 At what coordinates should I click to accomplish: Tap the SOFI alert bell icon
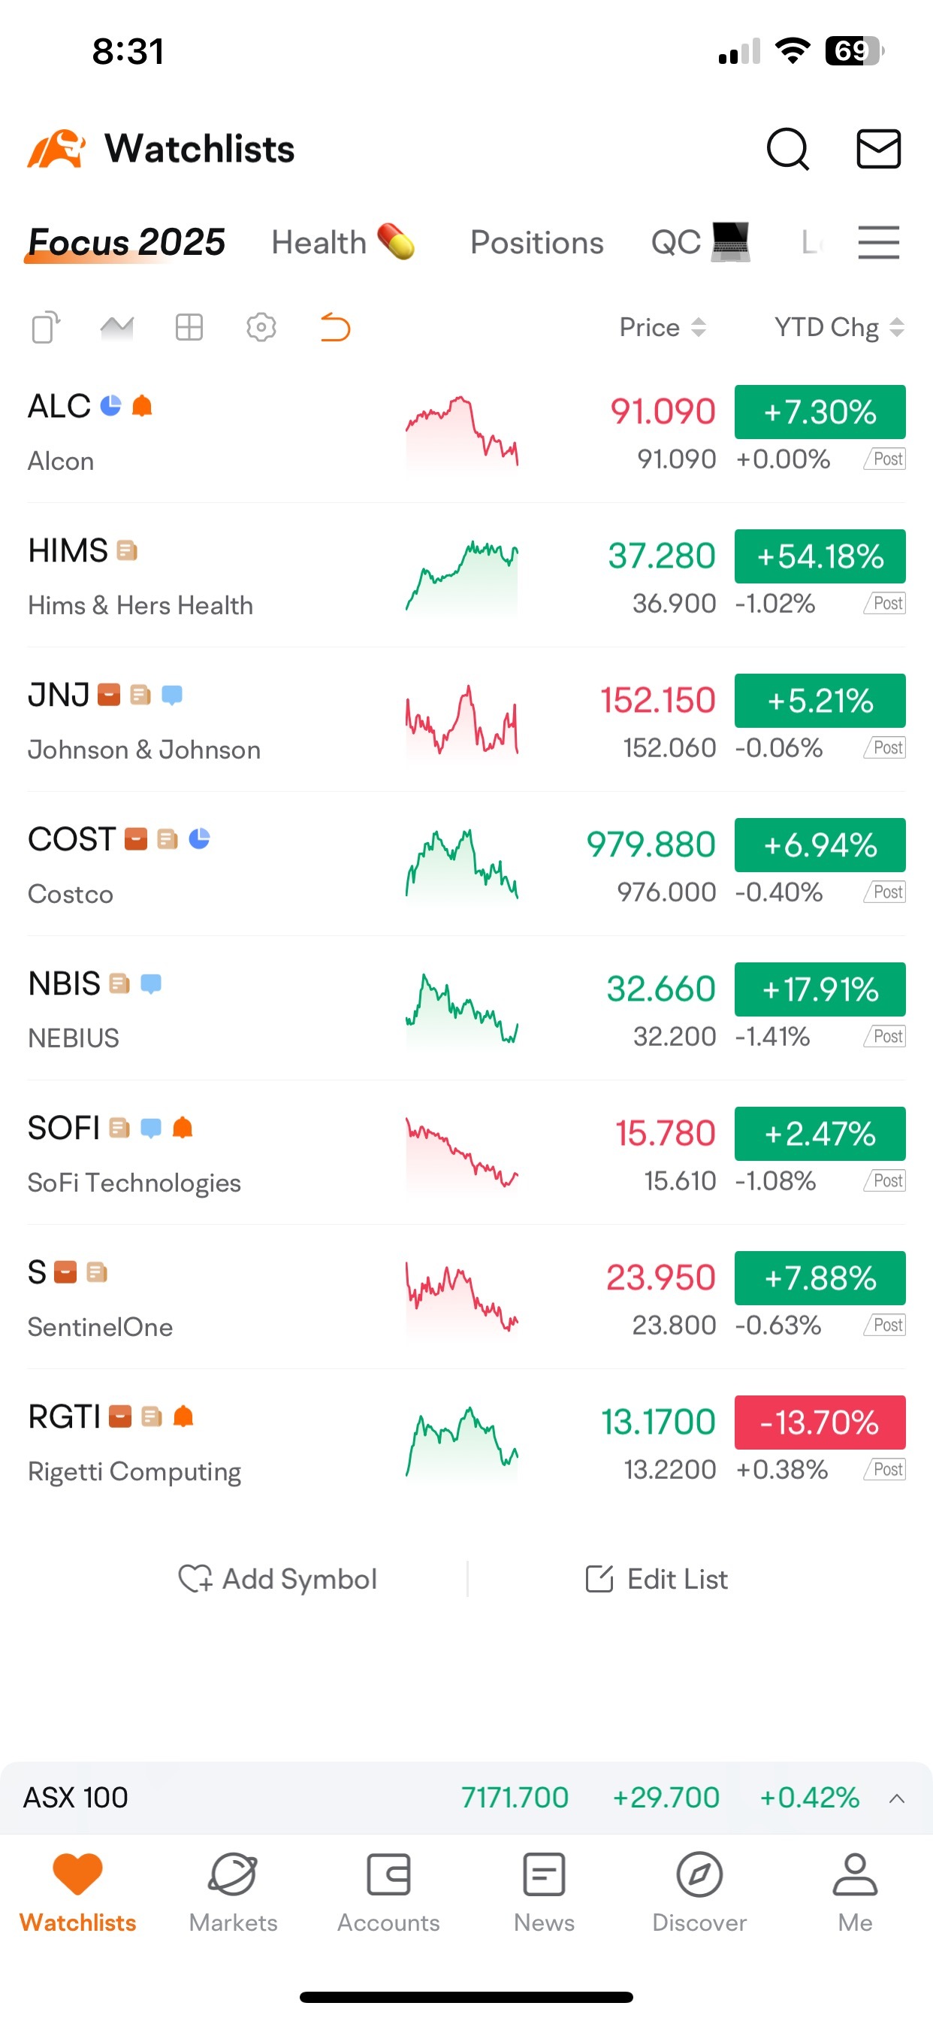click(x=183, y=1127)
